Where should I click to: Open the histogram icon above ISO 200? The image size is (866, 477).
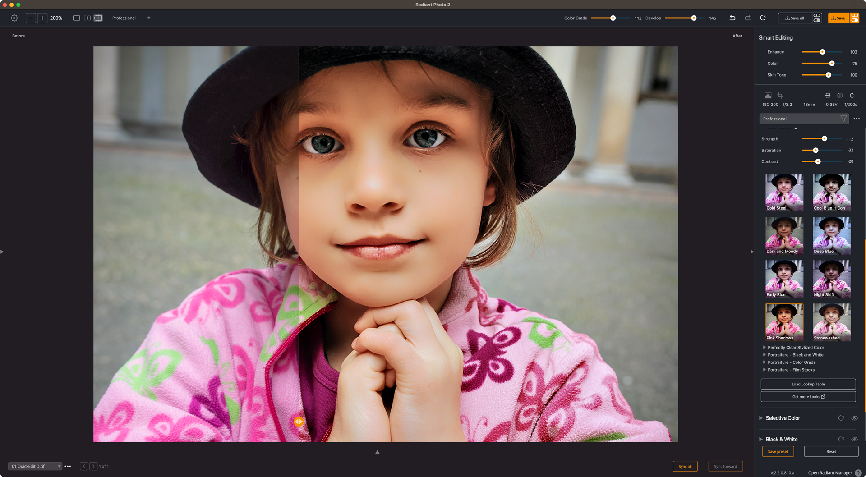pyautogui.click(x=768, y=96)
